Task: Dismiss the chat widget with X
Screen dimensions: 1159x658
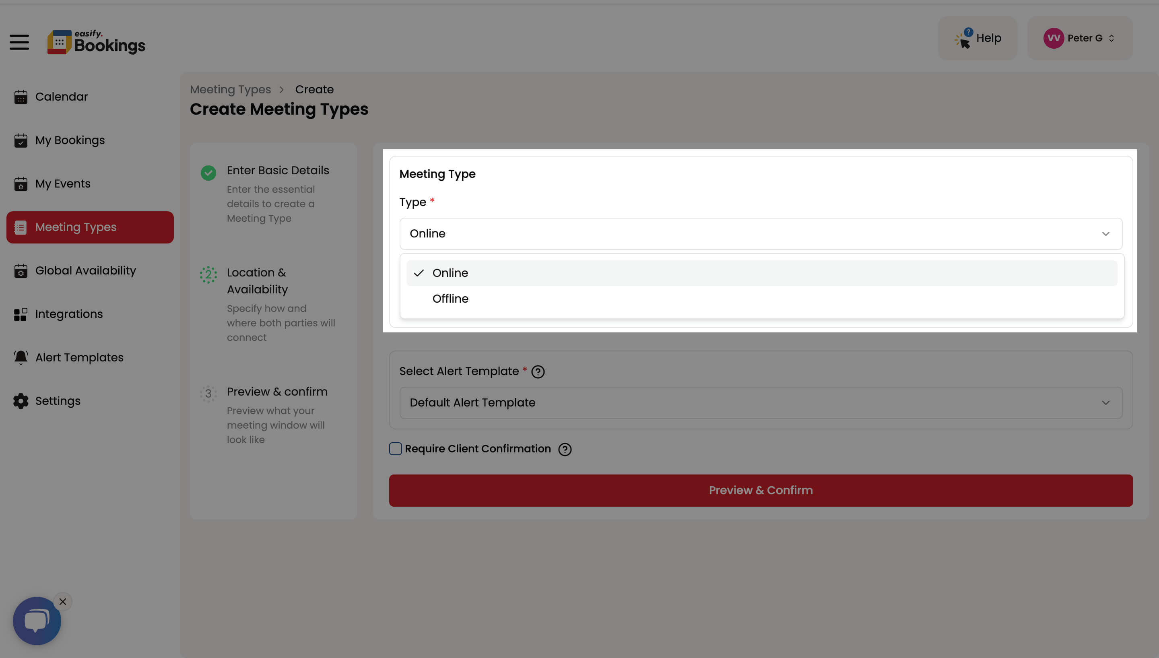Action: coord(63,602)
